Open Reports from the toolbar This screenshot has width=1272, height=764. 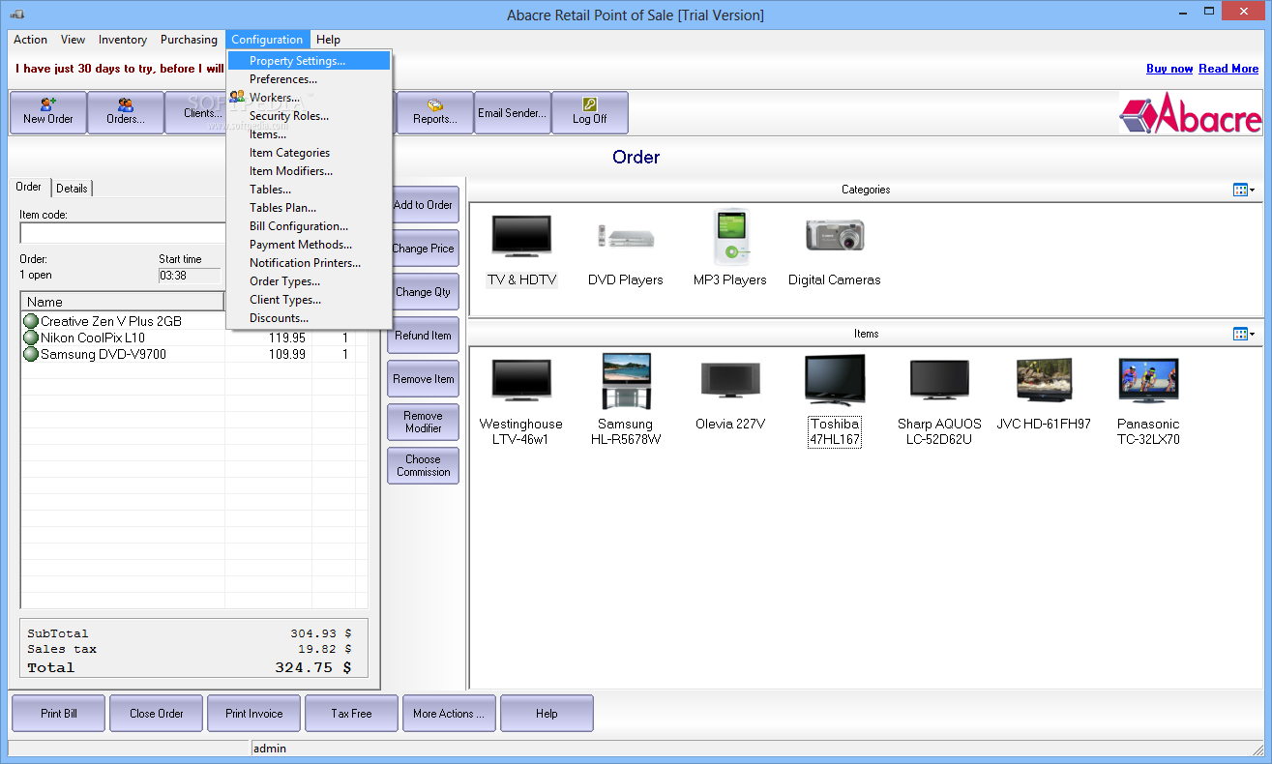(x=435, y=112)
